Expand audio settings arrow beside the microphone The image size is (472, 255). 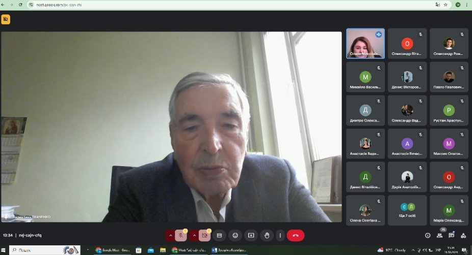[170, 235]
